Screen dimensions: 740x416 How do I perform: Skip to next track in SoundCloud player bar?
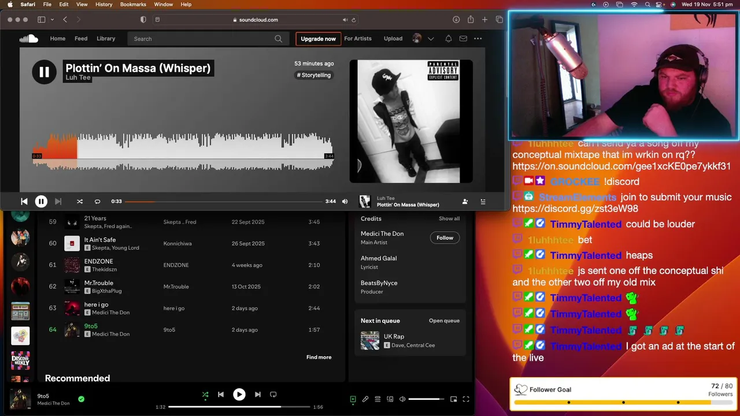pyautogui.click(x=58, y=202)
